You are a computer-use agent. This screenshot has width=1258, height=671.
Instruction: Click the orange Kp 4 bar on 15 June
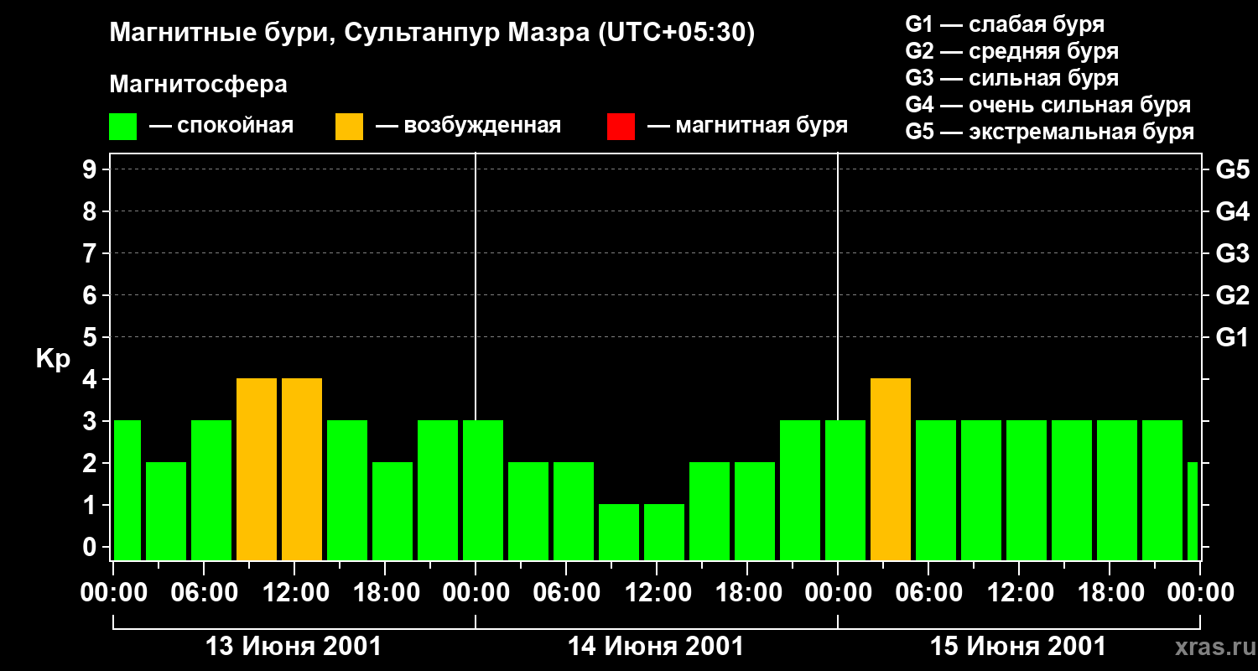pyautogui.click(x=891, y=470)
